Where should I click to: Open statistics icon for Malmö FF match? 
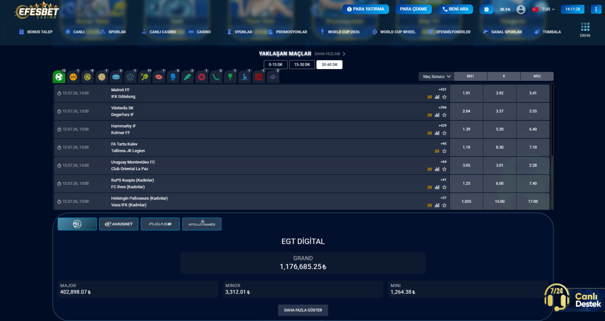pyautogui.click(x=437, y=97)
